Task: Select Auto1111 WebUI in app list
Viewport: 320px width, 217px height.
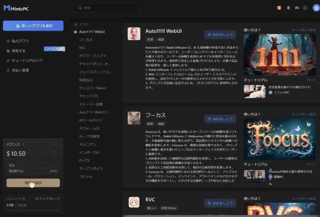Action: pos(92,32)
